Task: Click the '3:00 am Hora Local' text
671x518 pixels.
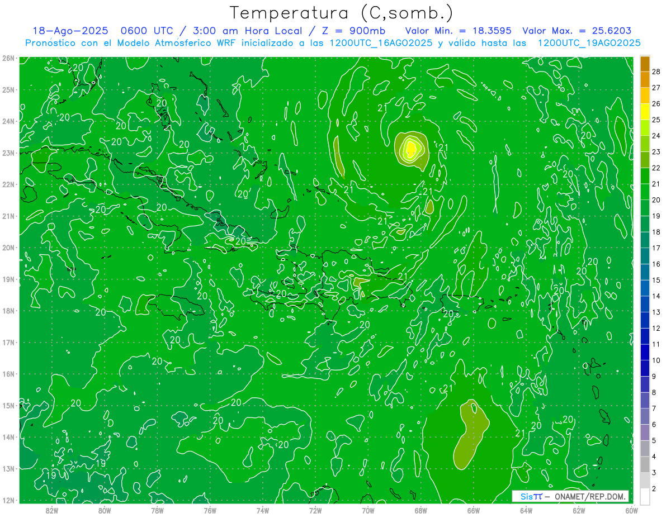Action: tap(248, 31)
